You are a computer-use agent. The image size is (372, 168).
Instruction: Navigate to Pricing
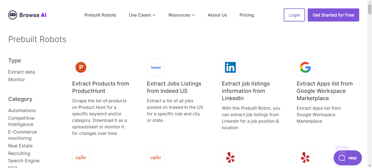(247, 15)
